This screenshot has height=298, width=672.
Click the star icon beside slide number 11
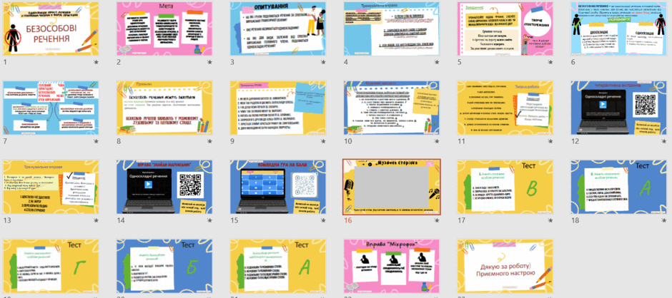click(x=550, y=141)
